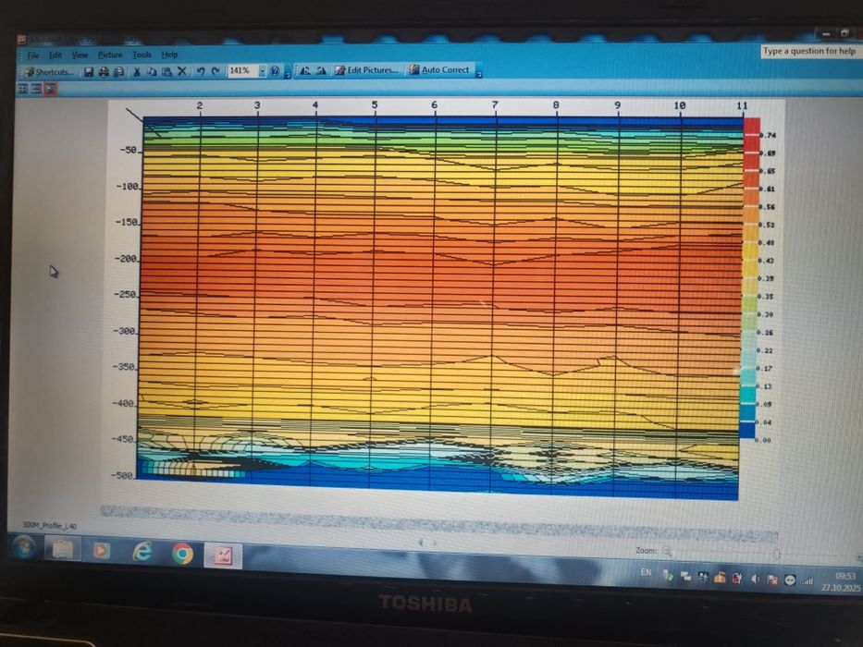
Task: Click the network signal bars tray icon
Action: pyautogui.click(x=808, y=581)
